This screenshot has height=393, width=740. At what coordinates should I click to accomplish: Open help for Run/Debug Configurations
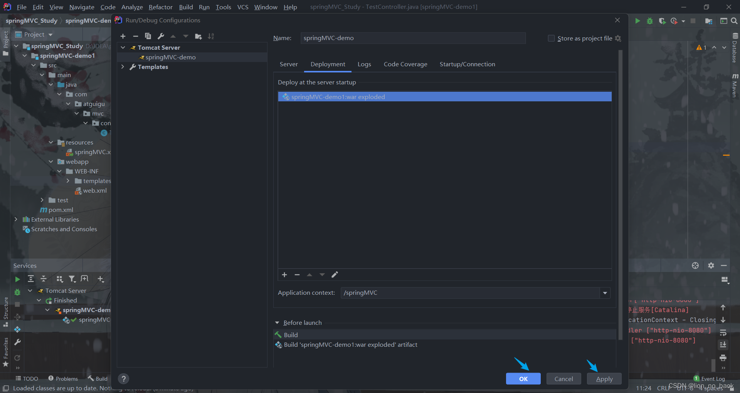click(x=123, y=379)
